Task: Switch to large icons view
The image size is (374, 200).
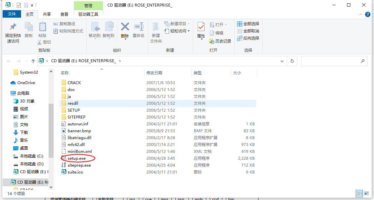Action: point(366,193)
